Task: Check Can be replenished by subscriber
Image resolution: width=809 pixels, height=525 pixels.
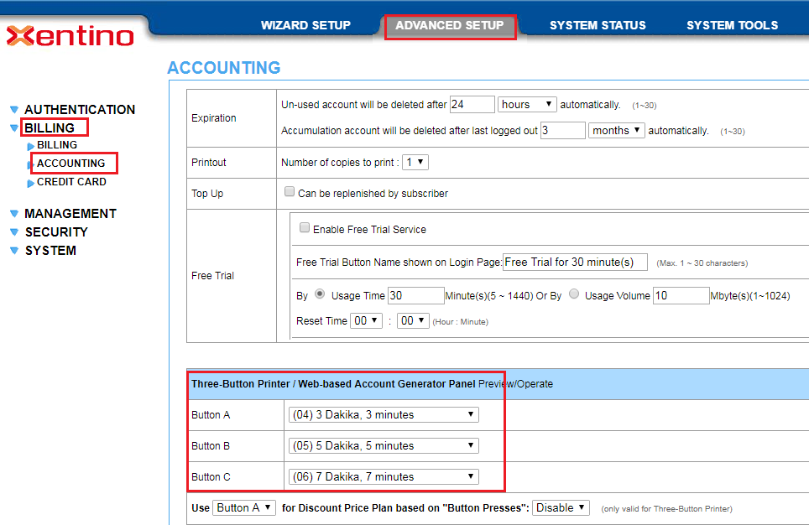Action: [290, 192]
